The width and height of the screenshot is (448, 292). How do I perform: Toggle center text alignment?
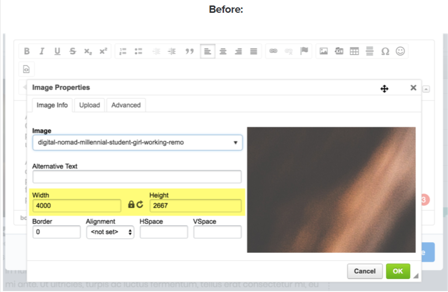click(223, 51)
